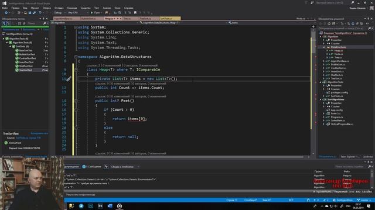The width and height of the screenshot is (375, 210).
Task: Toggle the IntelliSense filter icon in Error List
Action: (106, 167)
